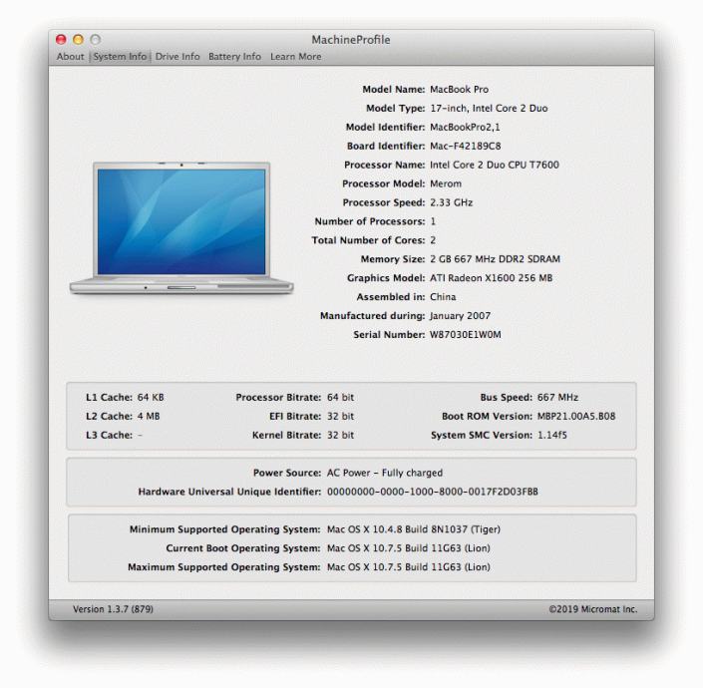Click the gray zoom window button
This screenshot has height=688, width=703.
(x=95, y=40)
